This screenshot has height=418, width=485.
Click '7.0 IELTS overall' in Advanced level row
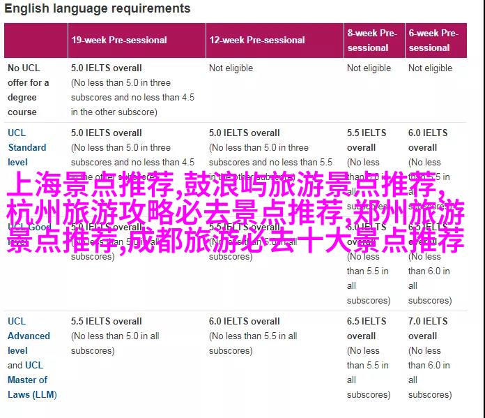(x=428, y=329)
